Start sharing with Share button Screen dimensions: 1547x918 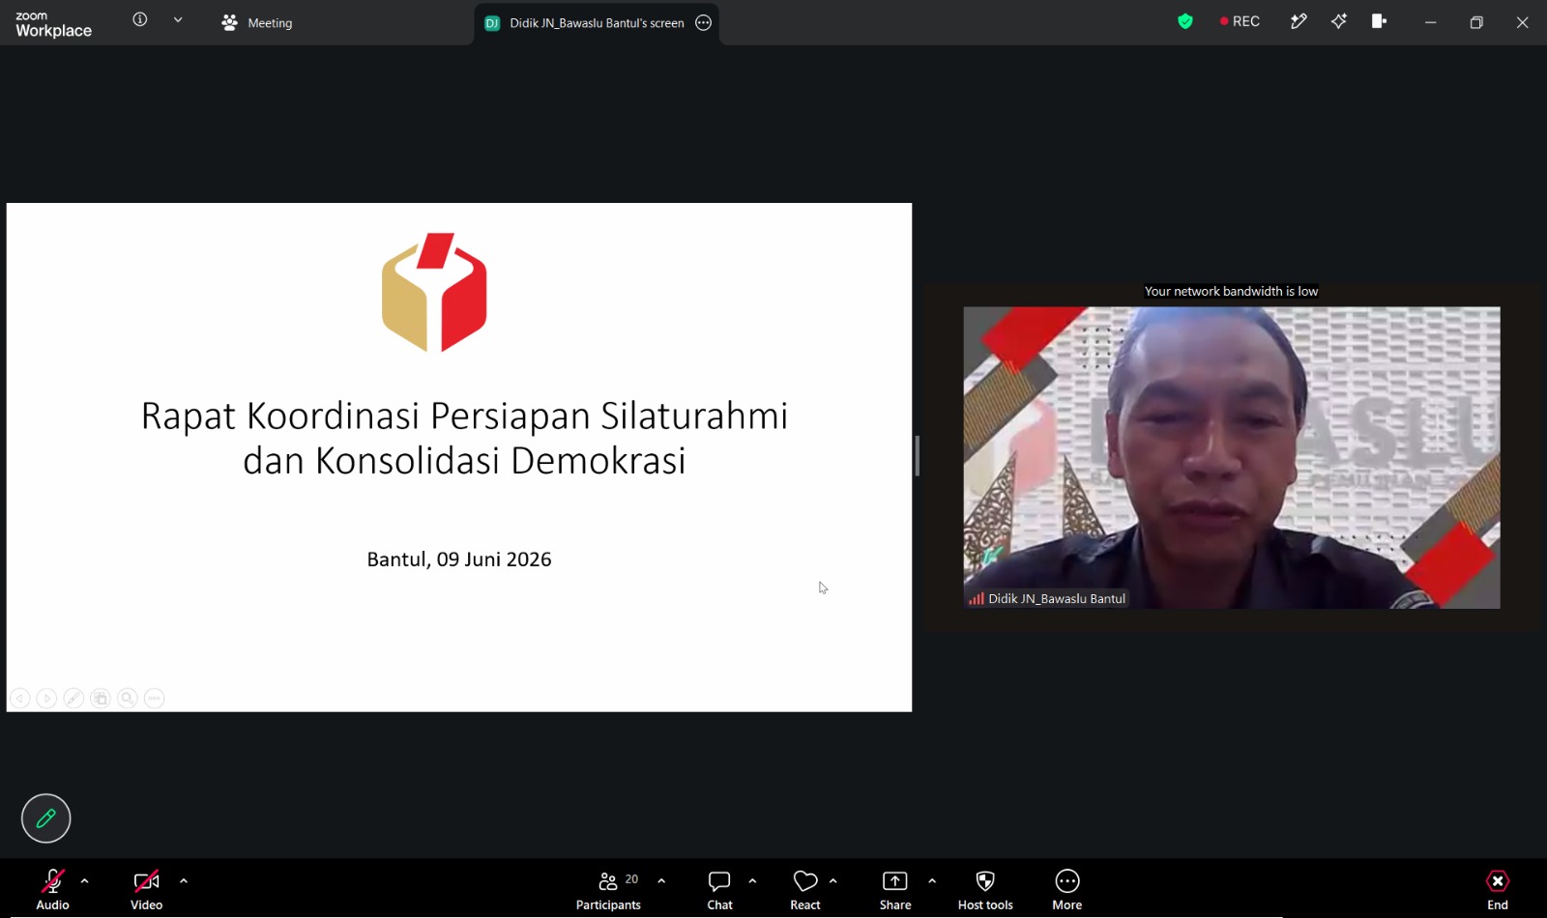(895, 889)
